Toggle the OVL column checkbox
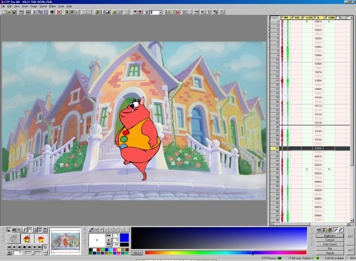The image size is (356, 261). coord(293,17)
